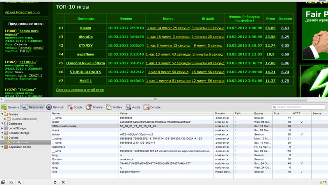Click bonus 1 час 14 минут 29 секунд

(x=168, y=28)
